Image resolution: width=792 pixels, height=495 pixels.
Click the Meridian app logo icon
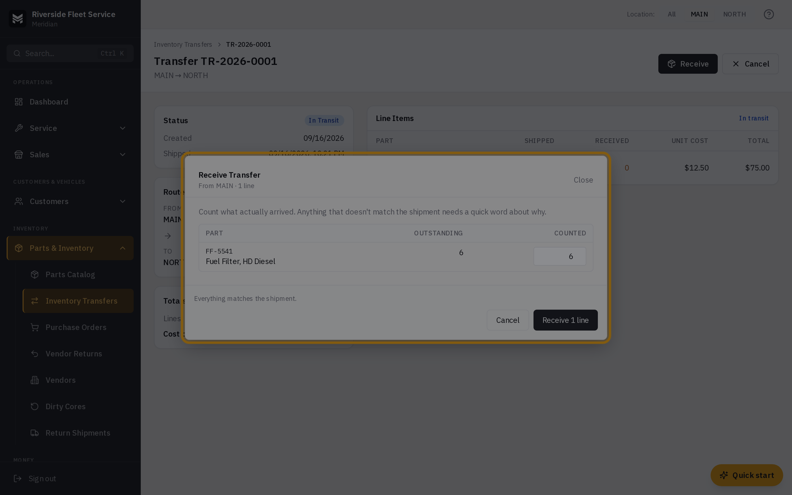click(x=17, y=19)
